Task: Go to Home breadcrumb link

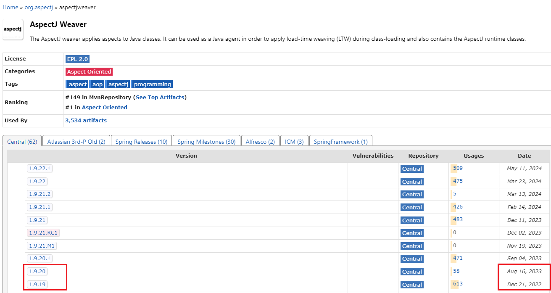Action: 11,7
